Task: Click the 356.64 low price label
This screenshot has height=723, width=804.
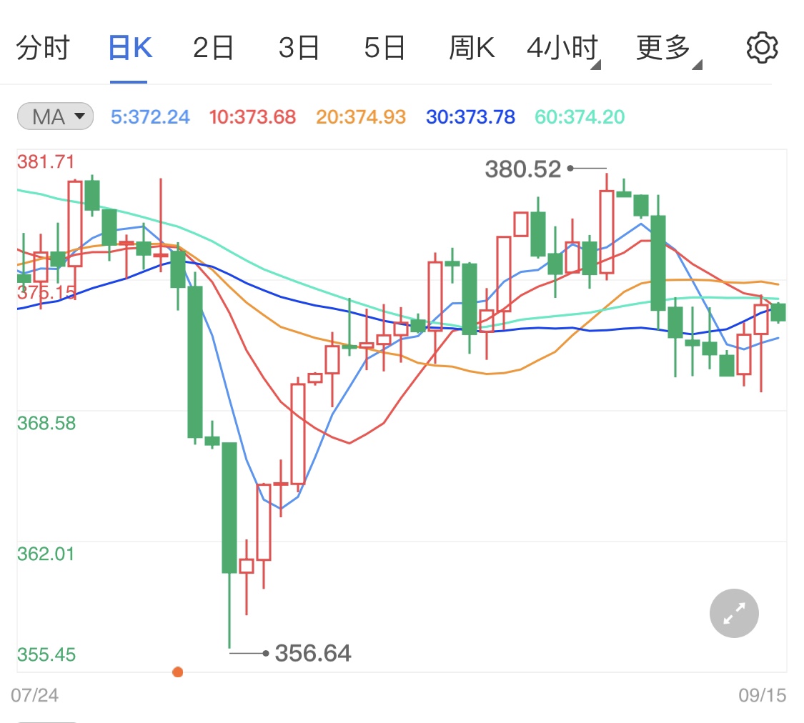Action: 313,653
